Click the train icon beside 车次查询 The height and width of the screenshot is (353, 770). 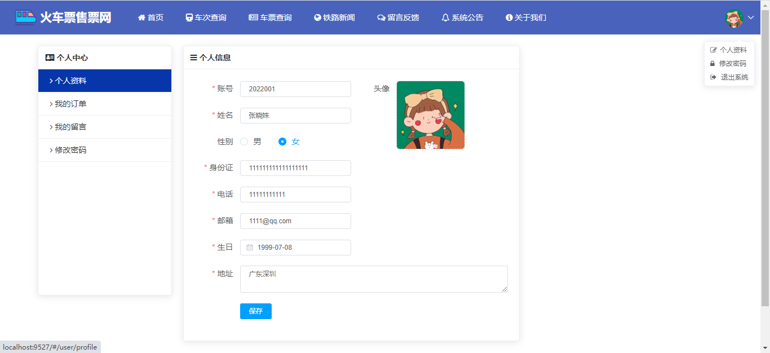coord(189,17)
